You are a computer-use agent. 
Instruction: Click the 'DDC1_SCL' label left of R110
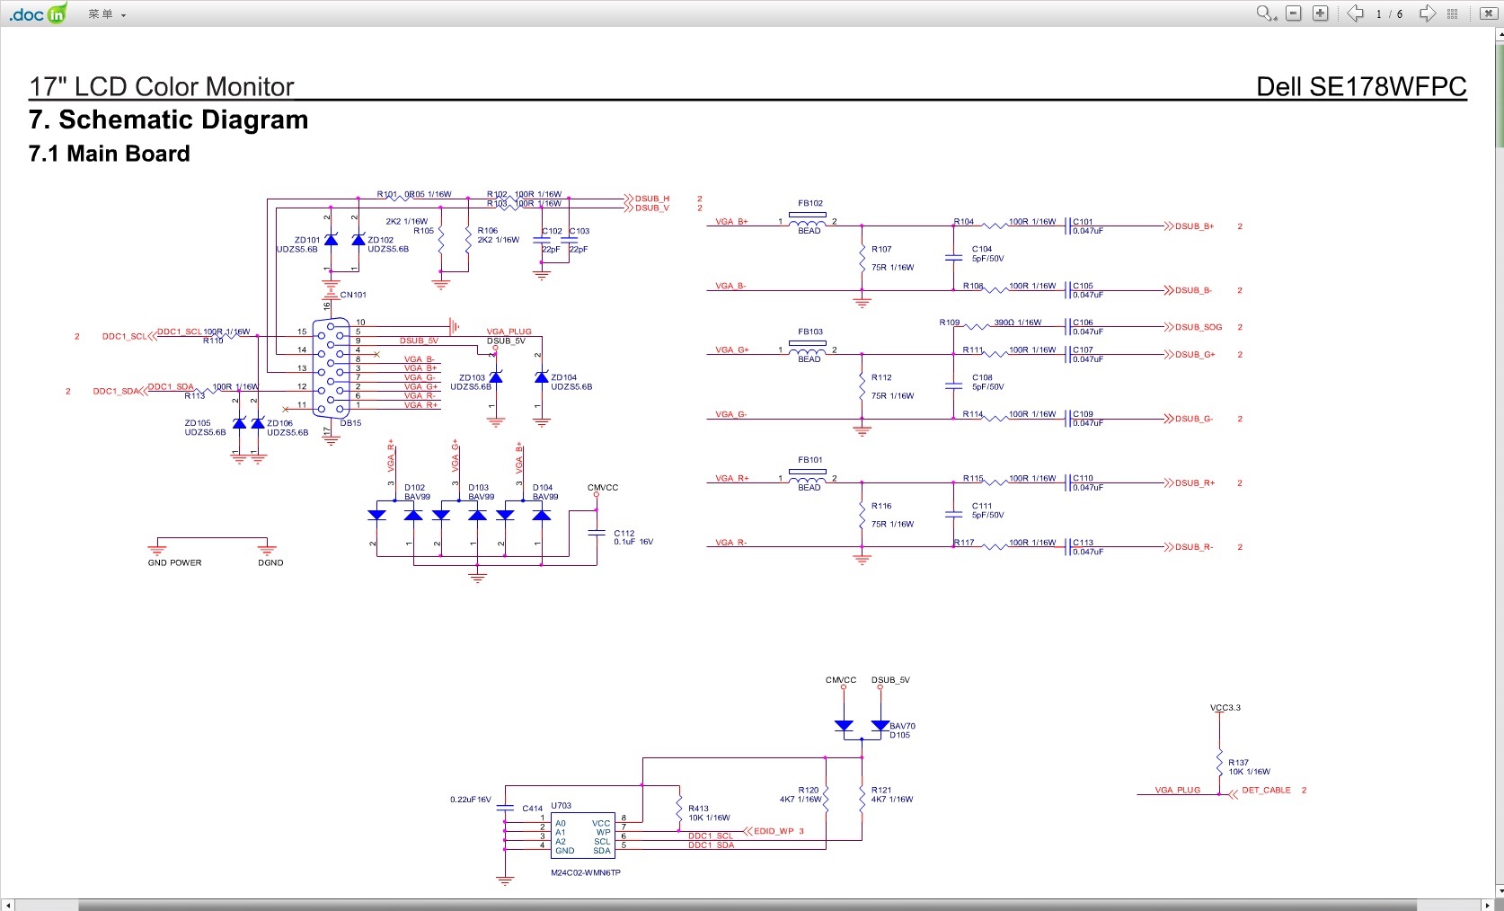coord(180,332)
